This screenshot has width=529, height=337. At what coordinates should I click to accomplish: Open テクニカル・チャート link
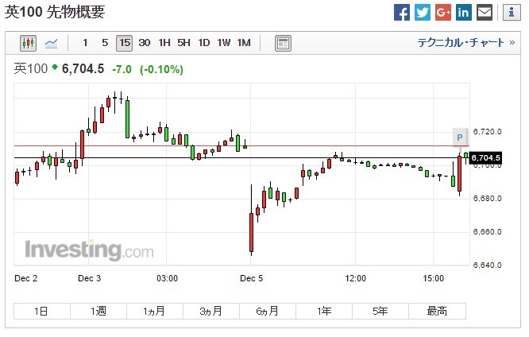(466, 43)
